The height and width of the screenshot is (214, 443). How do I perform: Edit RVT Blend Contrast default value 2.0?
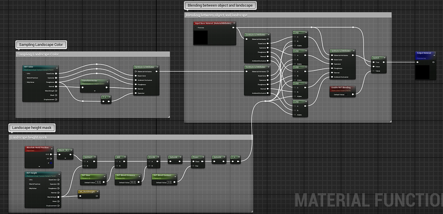coord(169,183)
